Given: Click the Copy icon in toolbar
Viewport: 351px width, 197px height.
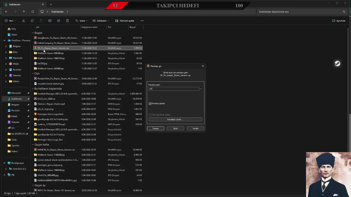Looking at the screenshot, I should point(32,21).
